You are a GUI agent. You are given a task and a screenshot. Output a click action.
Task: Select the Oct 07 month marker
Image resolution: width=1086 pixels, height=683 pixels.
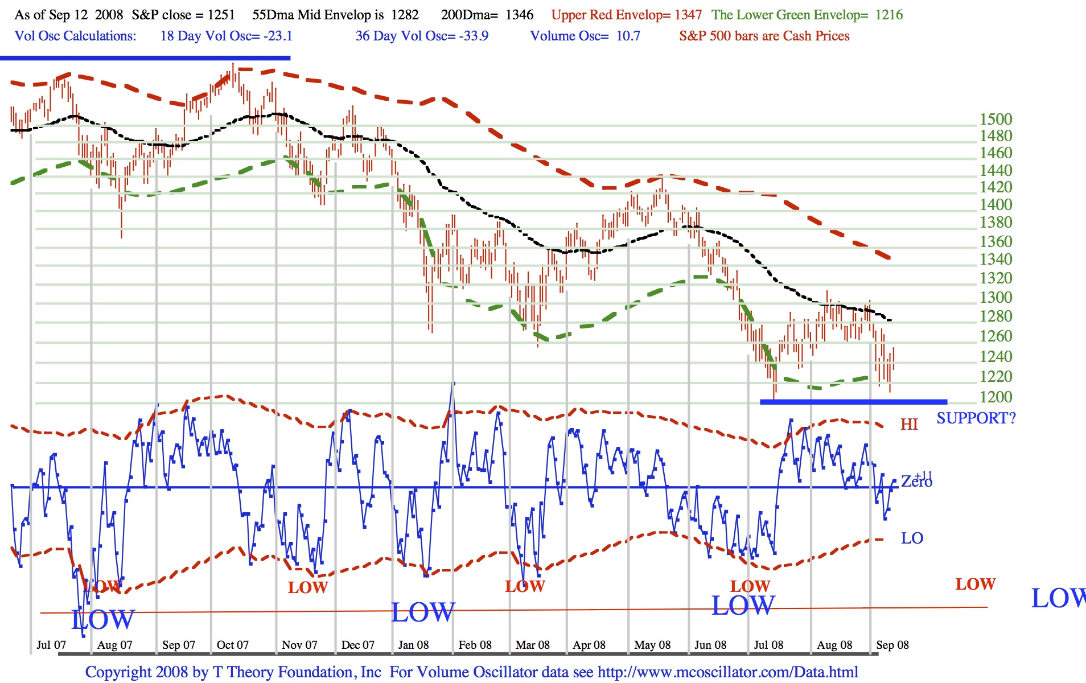tap(232, 645)
